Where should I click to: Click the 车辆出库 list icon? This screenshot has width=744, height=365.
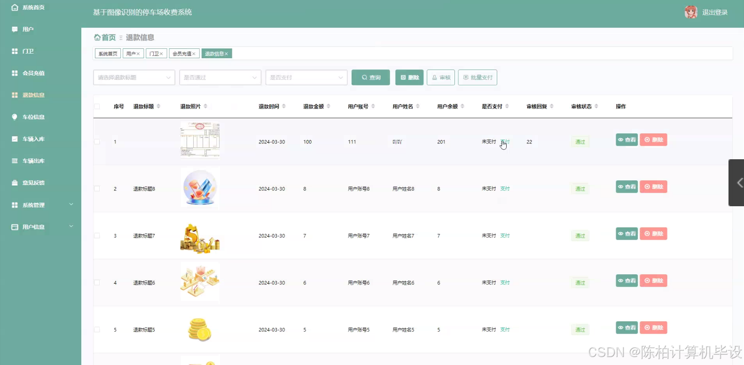(x=15, y=161)
